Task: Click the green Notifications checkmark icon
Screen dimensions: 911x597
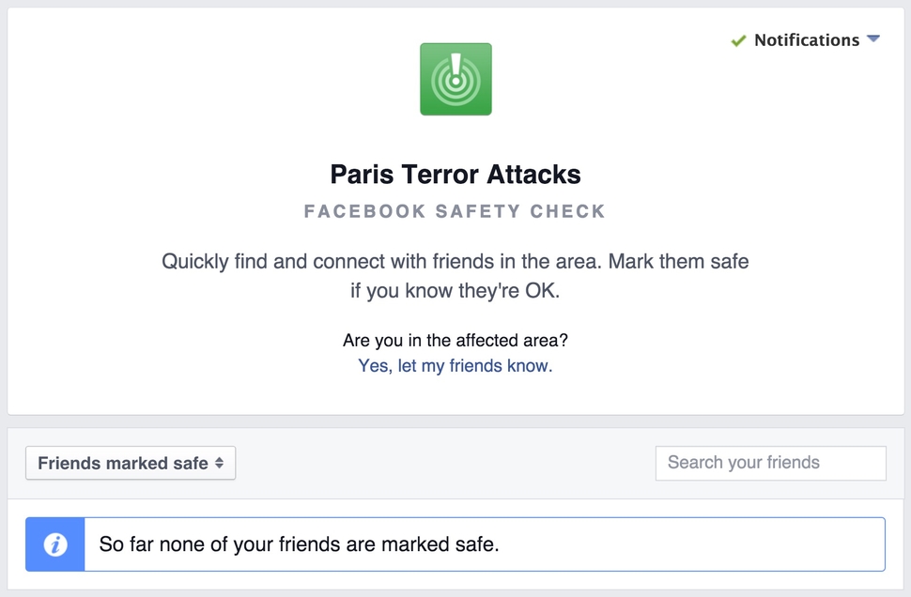Action: click(x=739, y=40)
